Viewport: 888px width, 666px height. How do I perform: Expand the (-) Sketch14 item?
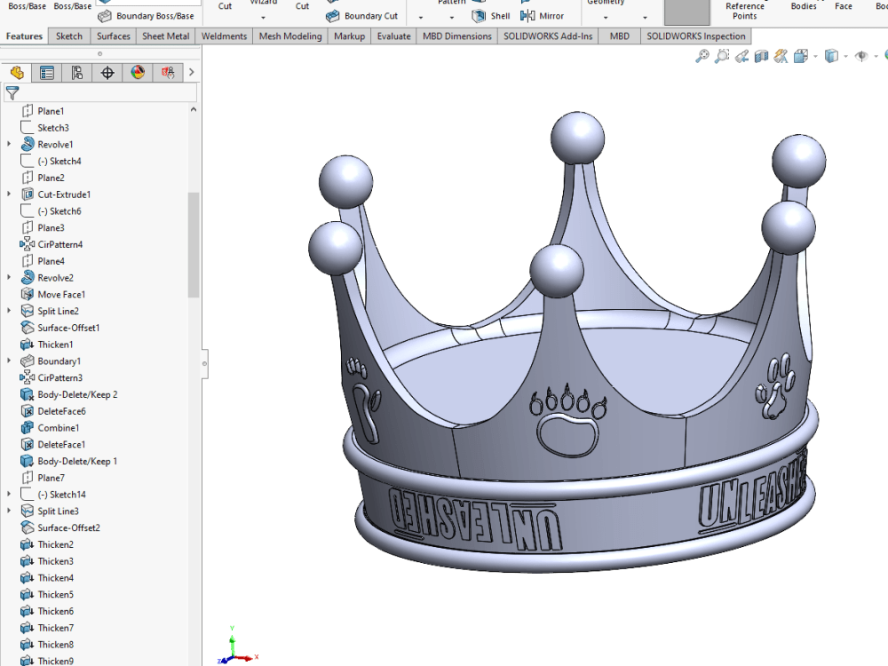(x=9, y=495)
